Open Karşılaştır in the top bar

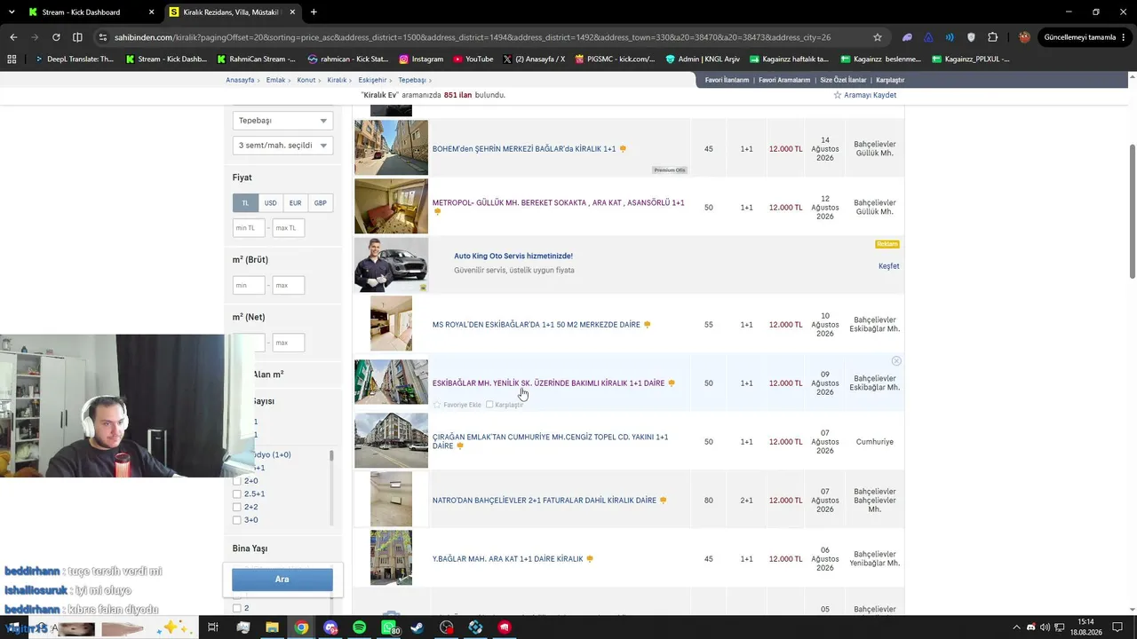pyautogui.click(x=889, y=80)
